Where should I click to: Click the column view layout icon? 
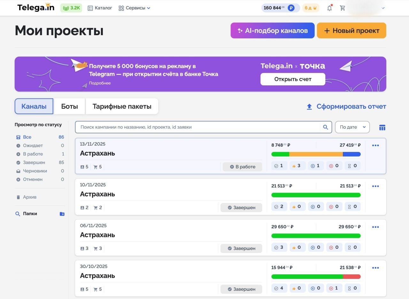click(x=382, y=128)
